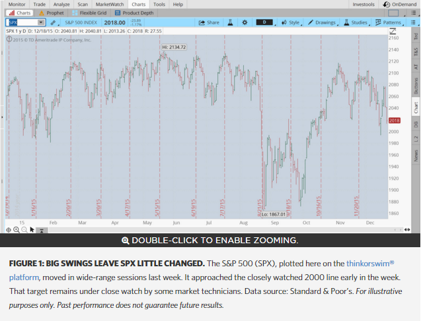423x321 pixels.
Task: Click the red 2018 current price tag
Action: pos(394,121)
